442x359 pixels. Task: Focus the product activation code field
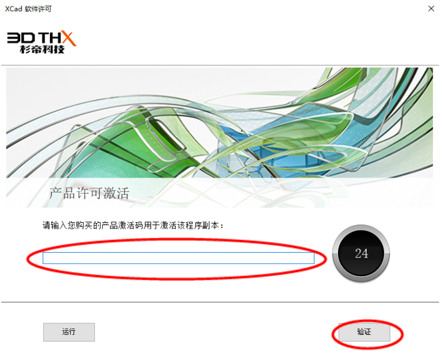tap(178, 258)
